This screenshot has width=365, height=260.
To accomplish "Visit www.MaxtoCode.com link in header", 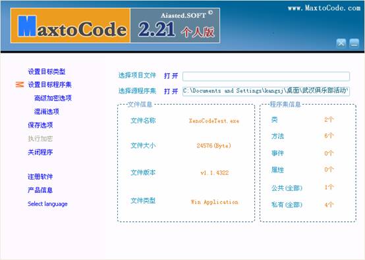I will (x=324, y=8).
